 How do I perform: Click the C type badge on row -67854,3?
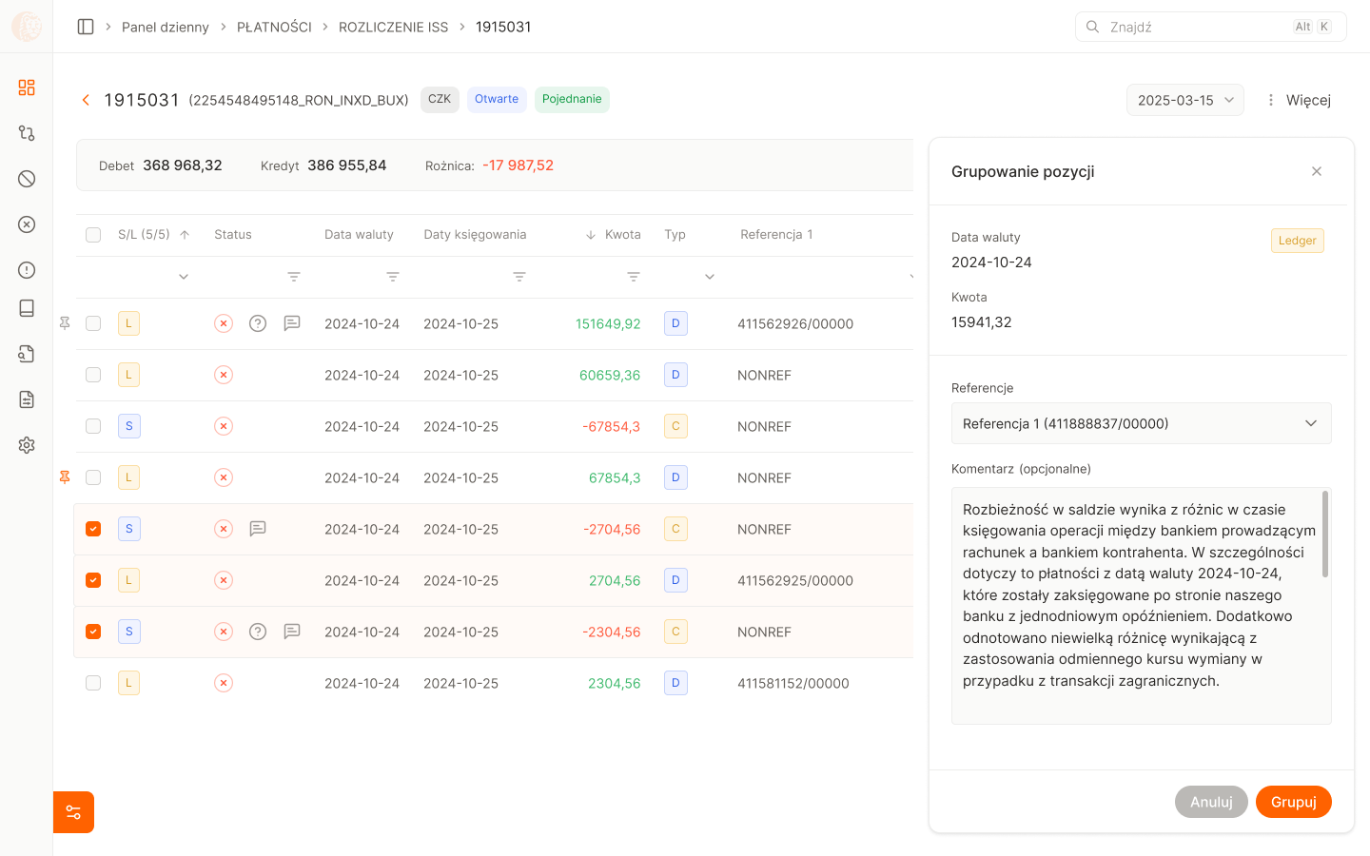(675, 426)
